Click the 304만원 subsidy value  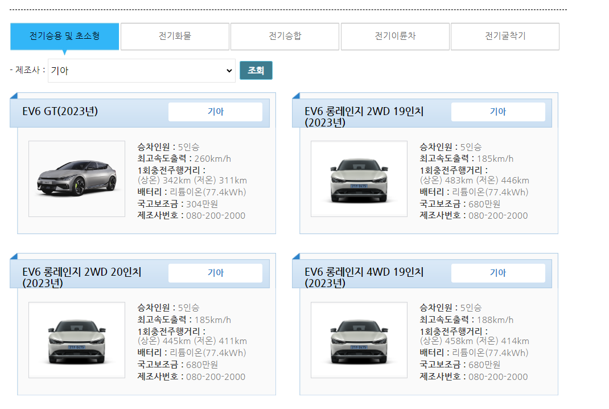coord(202,204)
